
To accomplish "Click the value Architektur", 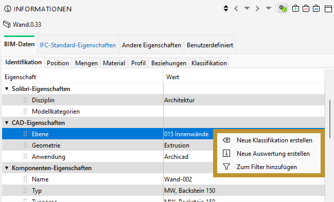I will [x=180, y=100].
